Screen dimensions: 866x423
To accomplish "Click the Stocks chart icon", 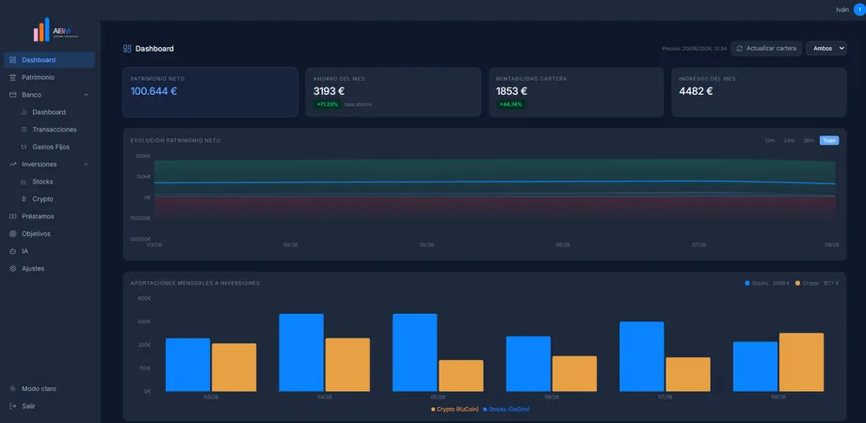I will 24,181.
